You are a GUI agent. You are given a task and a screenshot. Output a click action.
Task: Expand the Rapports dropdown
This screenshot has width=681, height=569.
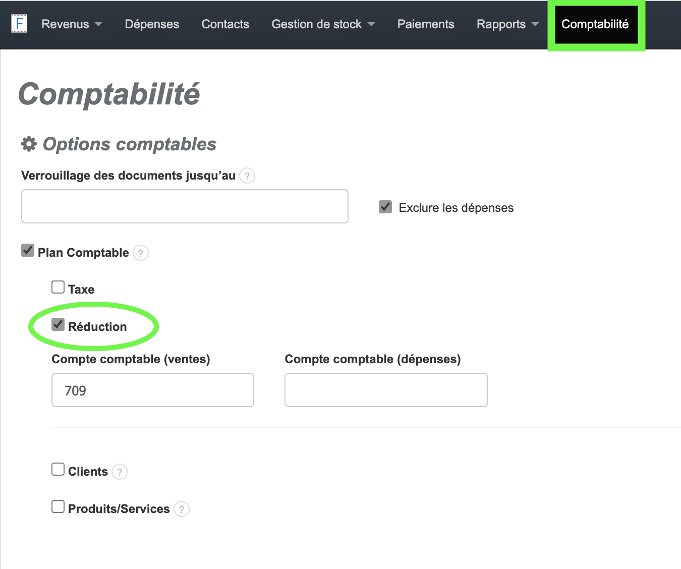tap(506, 24)
